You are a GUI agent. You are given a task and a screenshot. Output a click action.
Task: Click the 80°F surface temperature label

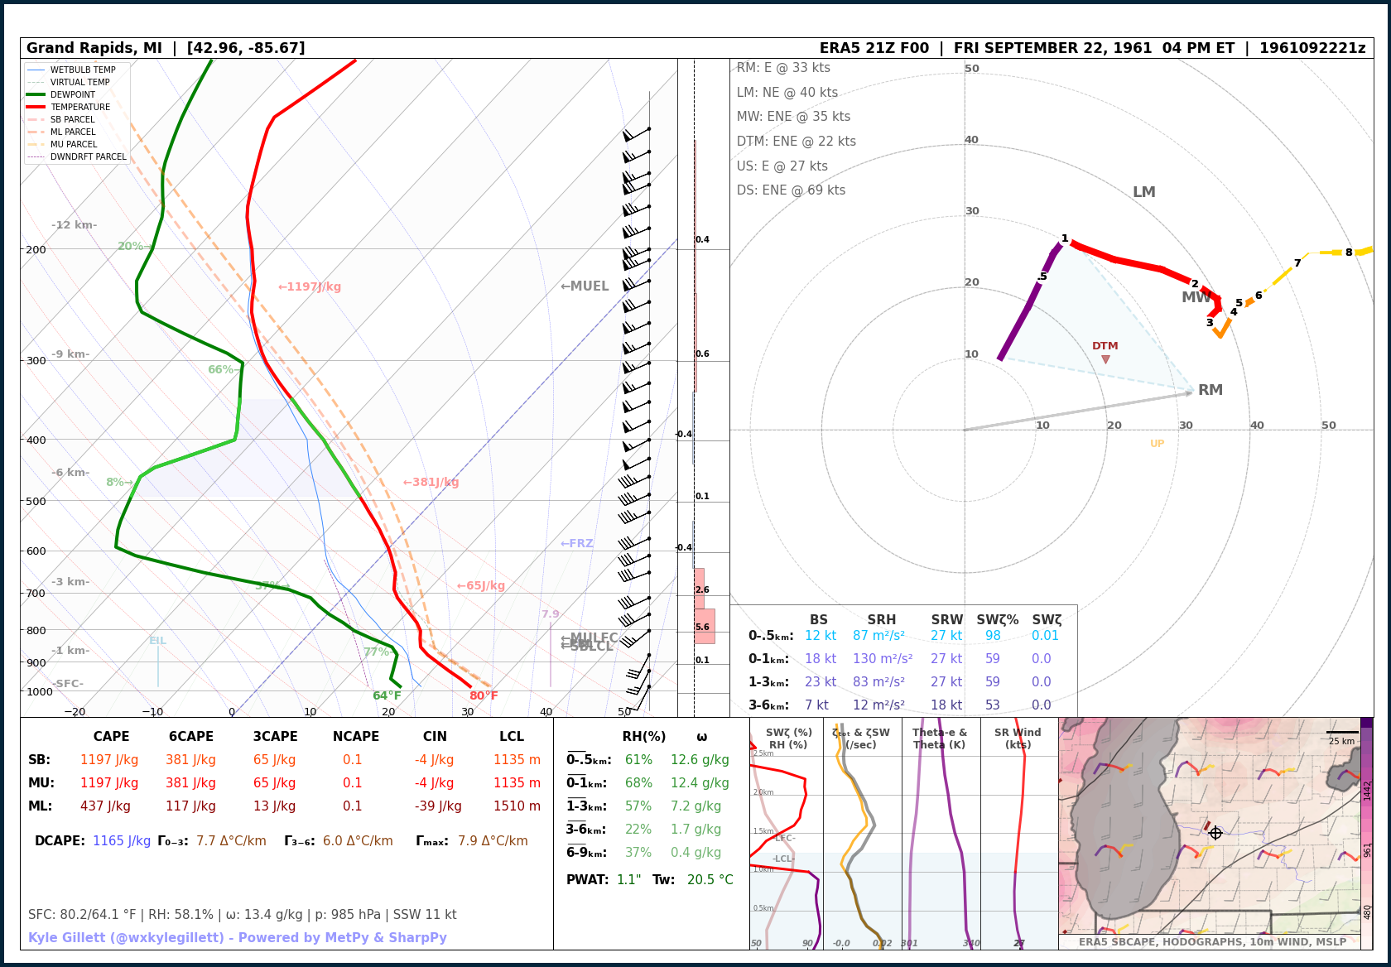tap(484, 696)
